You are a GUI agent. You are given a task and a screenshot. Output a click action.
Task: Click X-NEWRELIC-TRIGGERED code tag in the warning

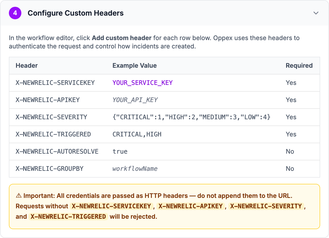[x=68, y=217]
